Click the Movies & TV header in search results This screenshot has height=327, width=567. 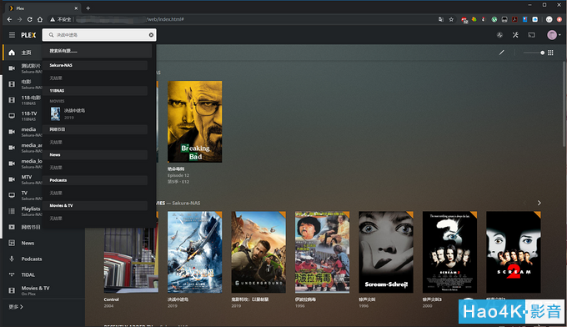click(95, 205)
